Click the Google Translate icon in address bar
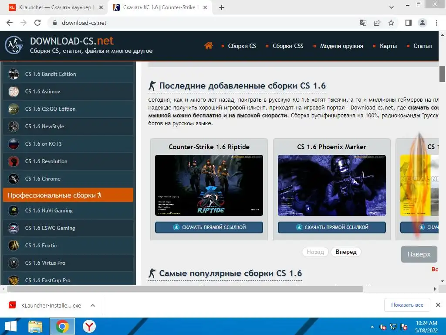Image resolution: width=446 pixels, height=335 pixels. point(363,23)
